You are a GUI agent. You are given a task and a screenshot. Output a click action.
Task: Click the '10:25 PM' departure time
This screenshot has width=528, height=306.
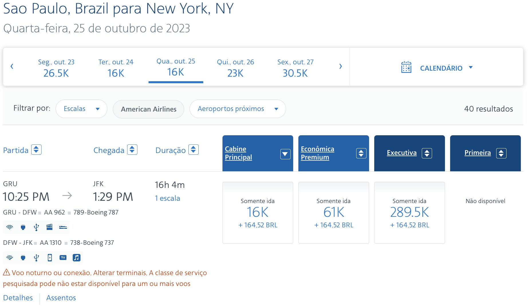(x=26, y=197)
